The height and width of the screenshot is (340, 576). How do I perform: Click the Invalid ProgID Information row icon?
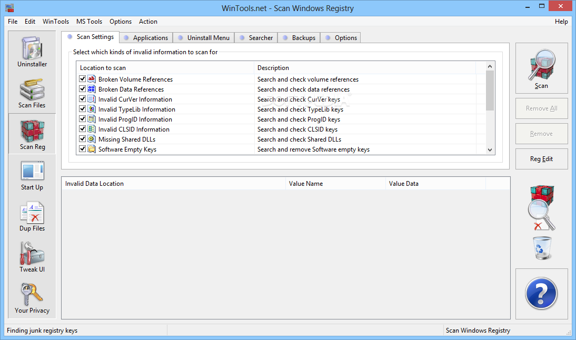pos(92,119)
